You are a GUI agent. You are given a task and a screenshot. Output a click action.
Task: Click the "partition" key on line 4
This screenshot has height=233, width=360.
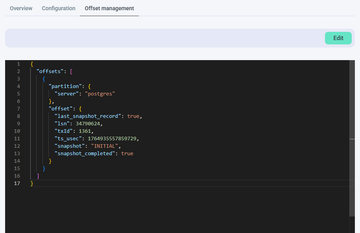pos(65,86)
